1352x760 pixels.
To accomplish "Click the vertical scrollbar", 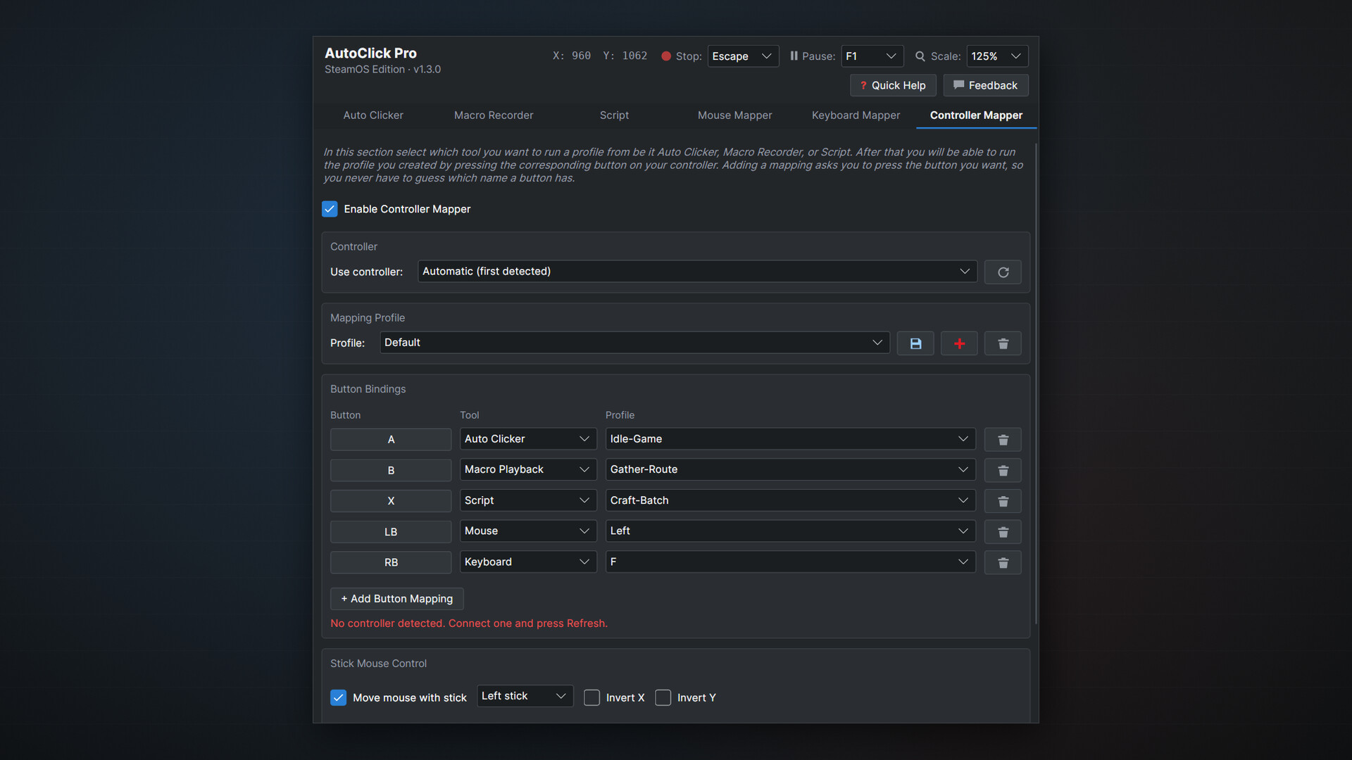I will (x=1036, y=384).
